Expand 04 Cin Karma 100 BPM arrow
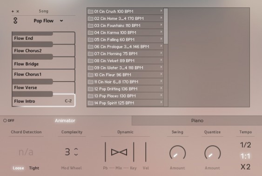The height and width of the screenshot is (176, 262). coord(161,32)
